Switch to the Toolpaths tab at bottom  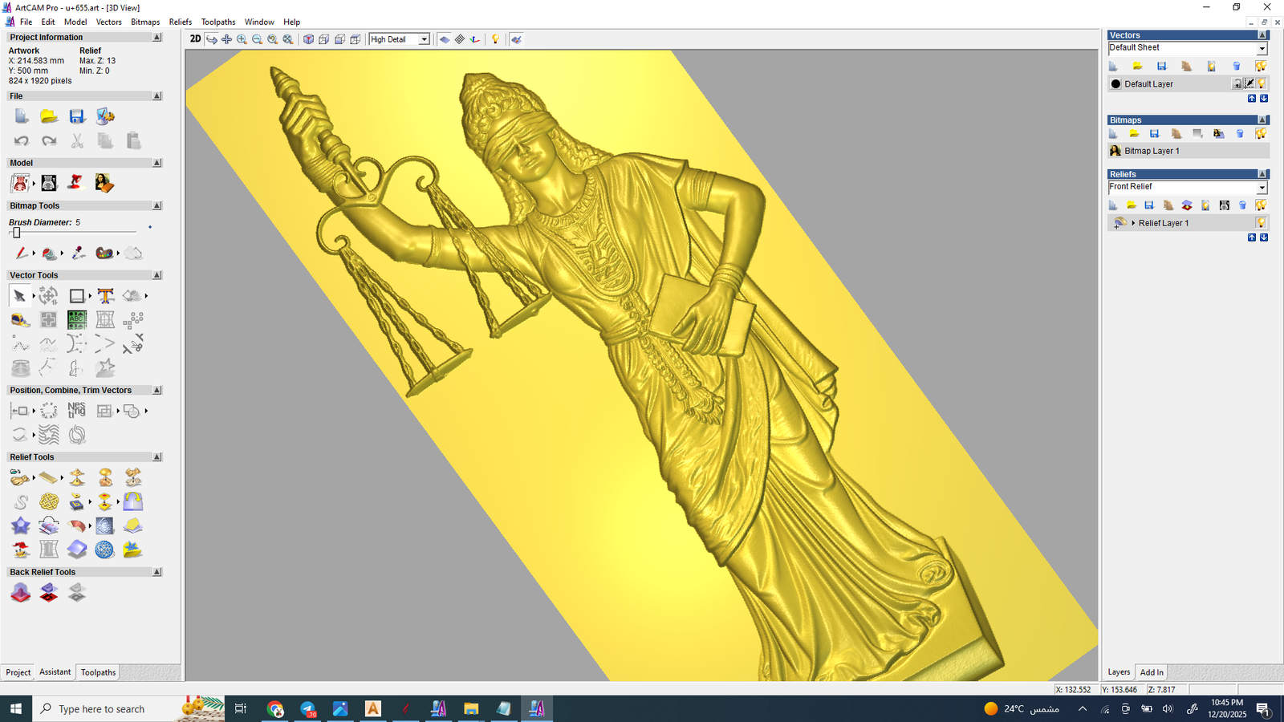98,672
